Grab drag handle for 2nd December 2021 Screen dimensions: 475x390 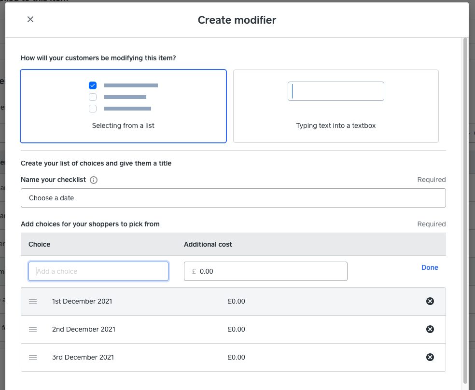[33, 329]
